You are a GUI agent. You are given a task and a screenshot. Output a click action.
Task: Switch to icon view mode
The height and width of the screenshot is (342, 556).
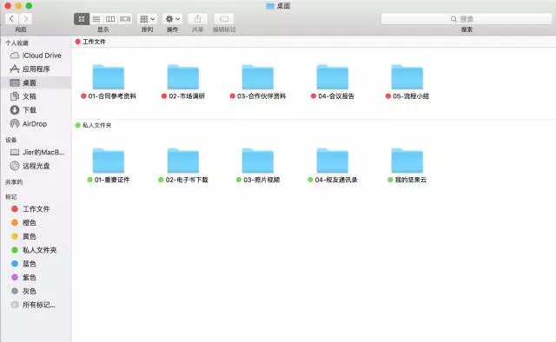tap(82, 19)
